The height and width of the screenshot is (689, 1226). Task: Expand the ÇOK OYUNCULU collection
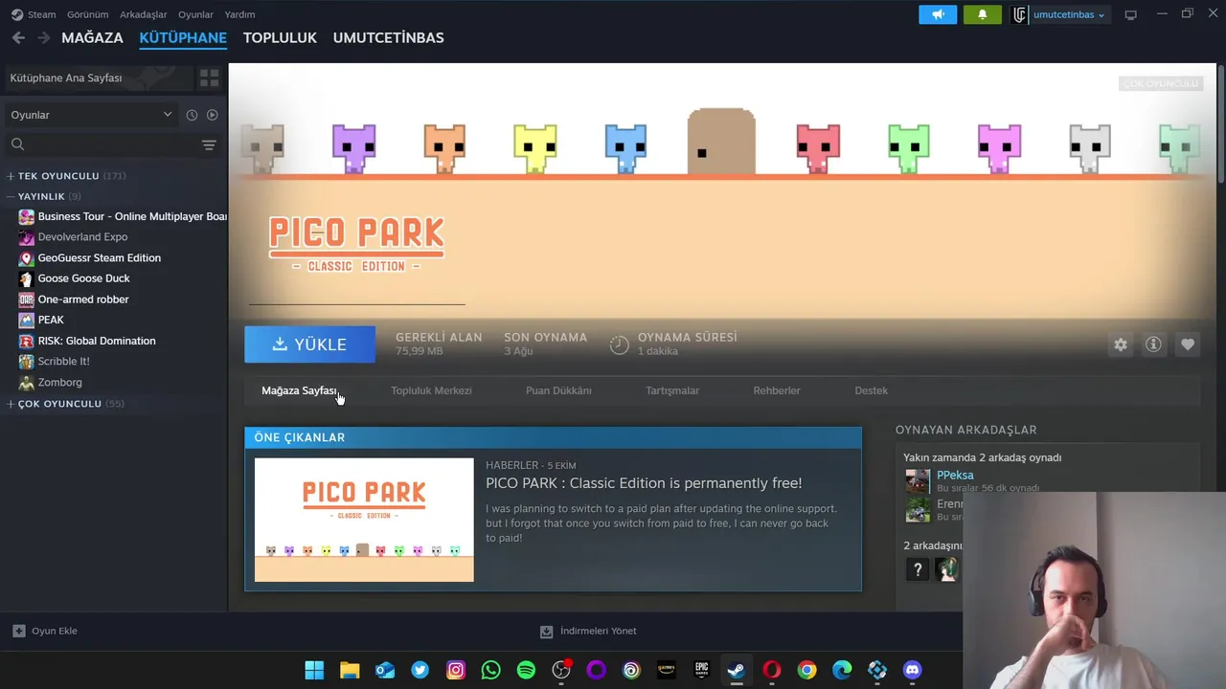click(x=11, y=404)
